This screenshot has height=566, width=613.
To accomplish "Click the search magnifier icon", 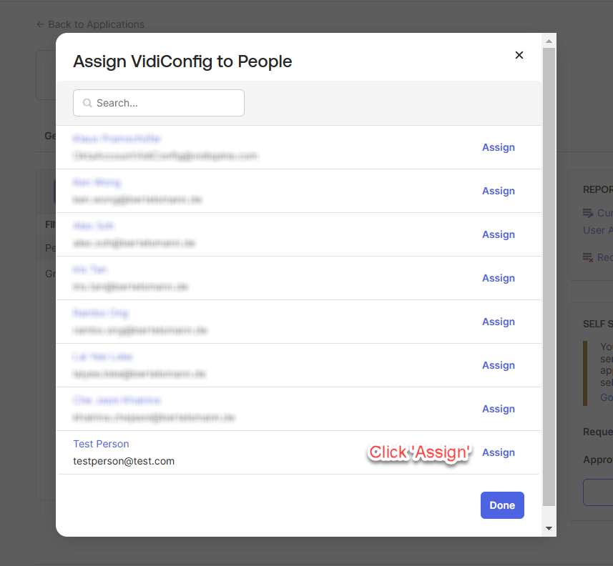I will (87, 103).
